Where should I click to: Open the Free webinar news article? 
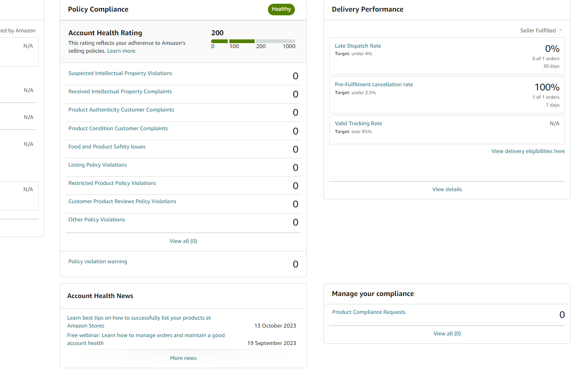click(x=146, y=339)
